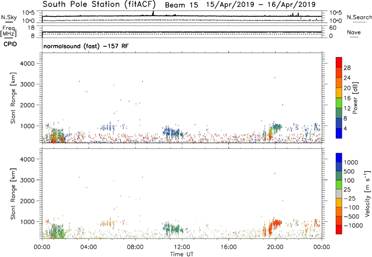
Task: Click the 'Nave' legend label
Action: (354, 32)
